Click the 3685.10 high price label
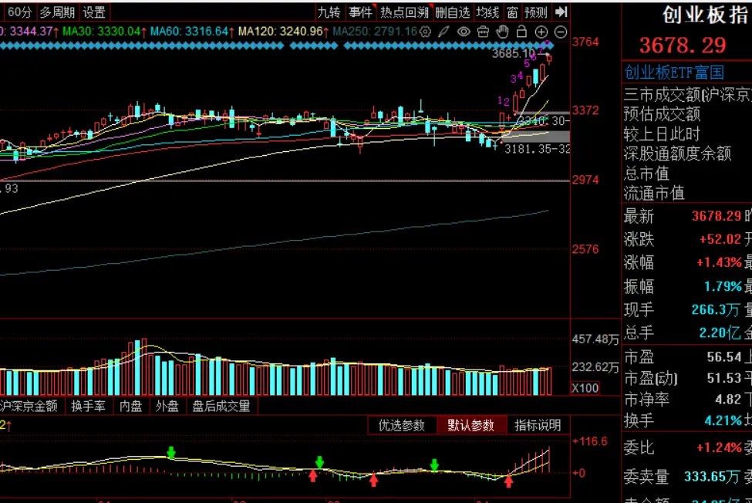 tap(513, 53)
